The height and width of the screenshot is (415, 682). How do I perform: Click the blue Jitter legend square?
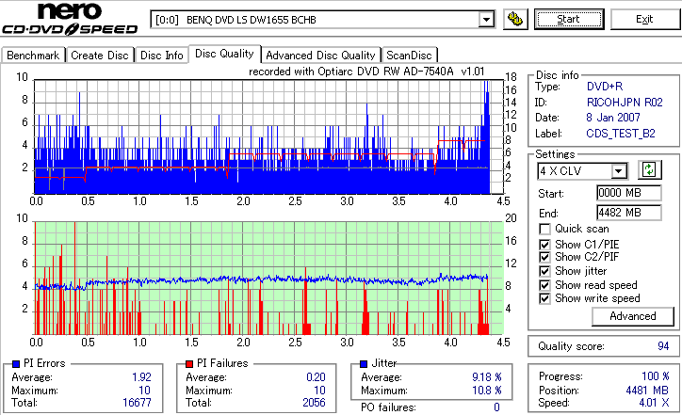[364, 364]
